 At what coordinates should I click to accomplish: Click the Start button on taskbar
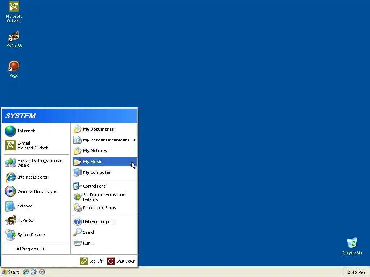tap(10, 272)
